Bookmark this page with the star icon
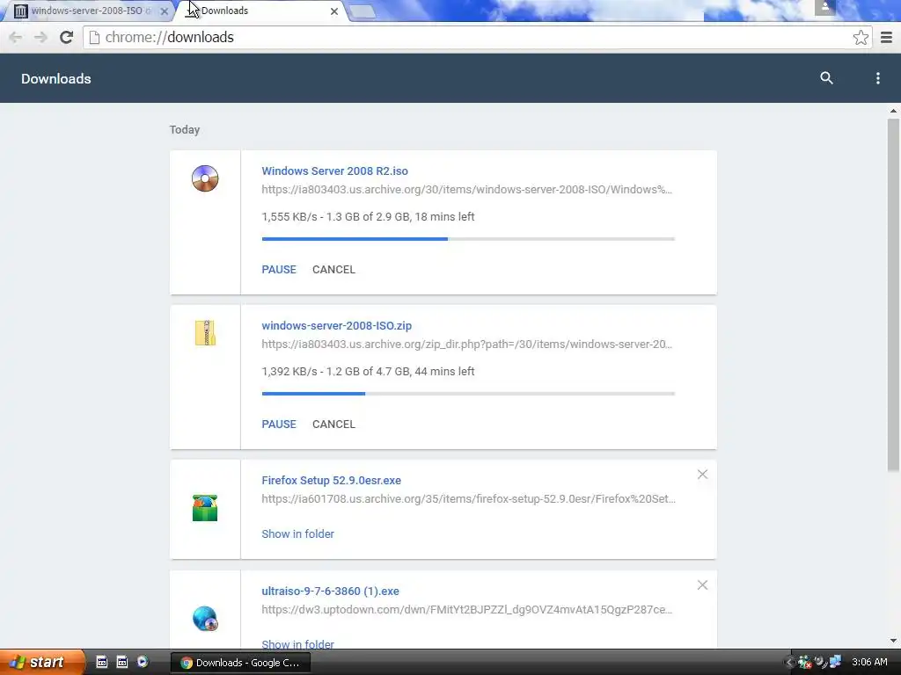This screenshot has height=675, width=901. [861, 37]
